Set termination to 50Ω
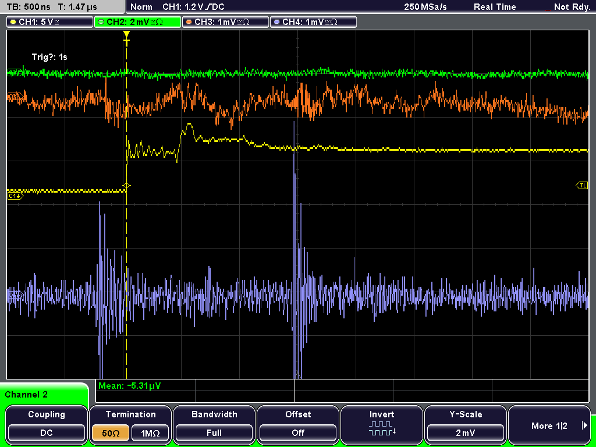The image size is (596, 447). pyautogui.click(x=111, y=433)
